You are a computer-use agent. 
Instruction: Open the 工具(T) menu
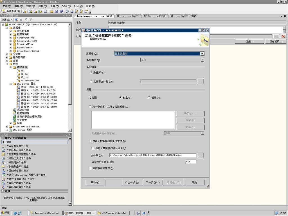click(x=54, y=6)
